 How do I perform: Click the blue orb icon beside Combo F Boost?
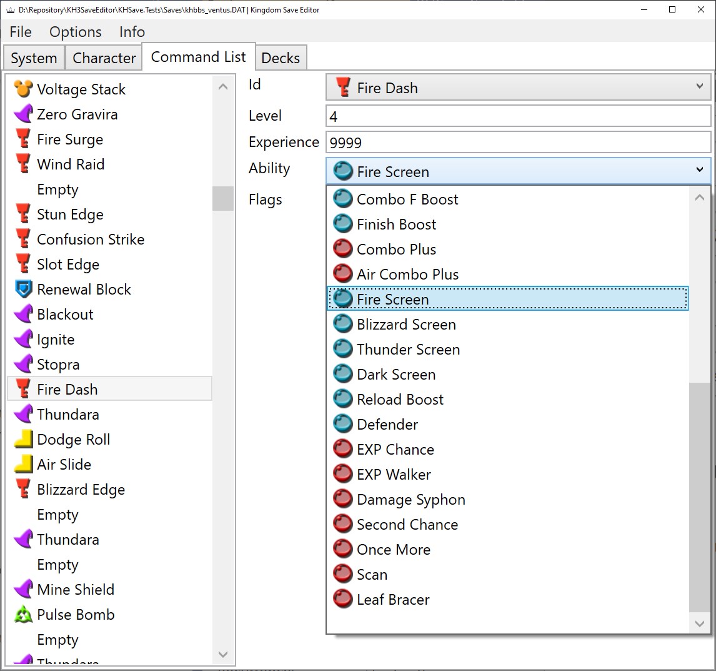click(x=343, y=199)
